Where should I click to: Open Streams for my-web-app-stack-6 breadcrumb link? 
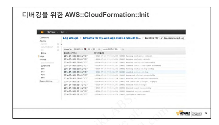[112, 38]
